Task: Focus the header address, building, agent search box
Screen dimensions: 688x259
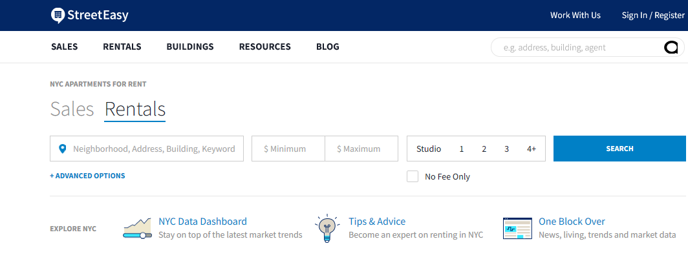Action: click(x=587, y=47)
